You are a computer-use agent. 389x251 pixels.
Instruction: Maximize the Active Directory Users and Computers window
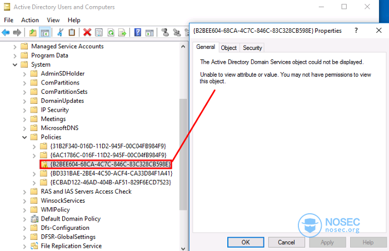344,7
